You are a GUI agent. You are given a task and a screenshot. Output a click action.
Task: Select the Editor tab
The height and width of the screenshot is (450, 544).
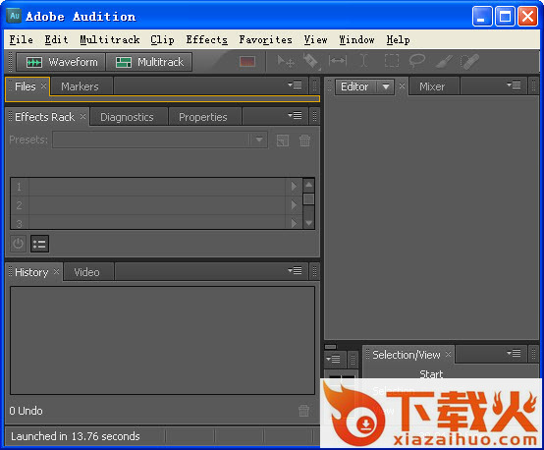pyautogui.click(x=354, y=86)
